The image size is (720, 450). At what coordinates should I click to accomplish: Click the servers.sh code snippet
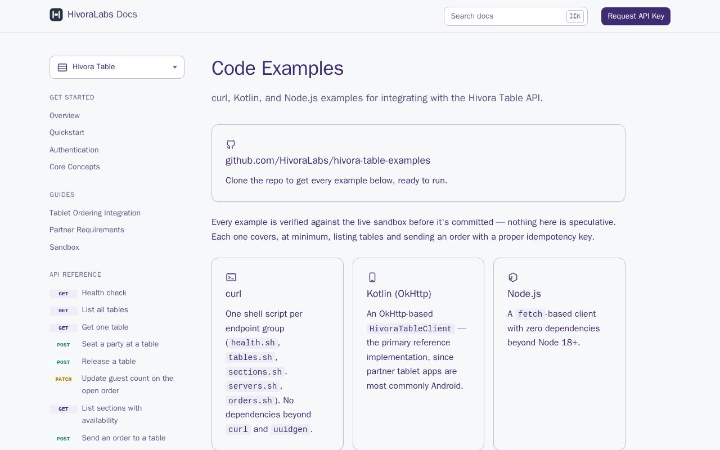pyautogui.click(x=253, y=386)
